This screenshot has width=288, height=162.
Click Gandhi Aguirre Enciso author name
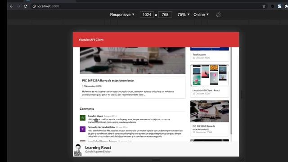98,152
